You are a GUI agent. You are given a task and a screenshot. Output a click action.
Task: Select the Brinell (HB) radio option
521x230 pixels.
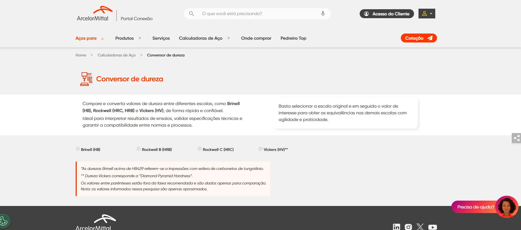(x=78, y=149)
